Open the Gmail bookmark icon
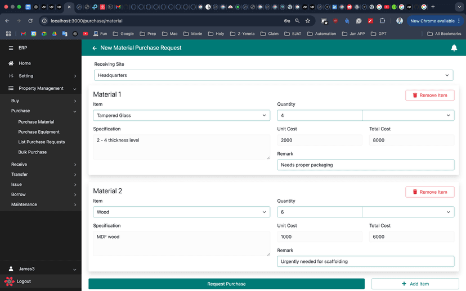The width and height of the screenshot is (466, 291). point(23,34)
